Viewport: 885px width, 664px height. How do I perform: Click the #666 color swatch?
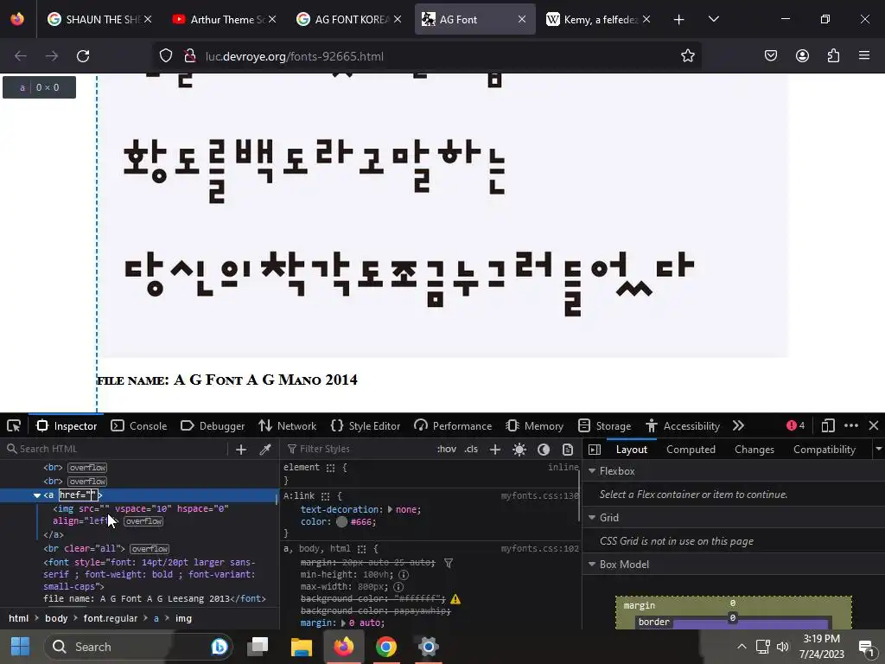341,521
